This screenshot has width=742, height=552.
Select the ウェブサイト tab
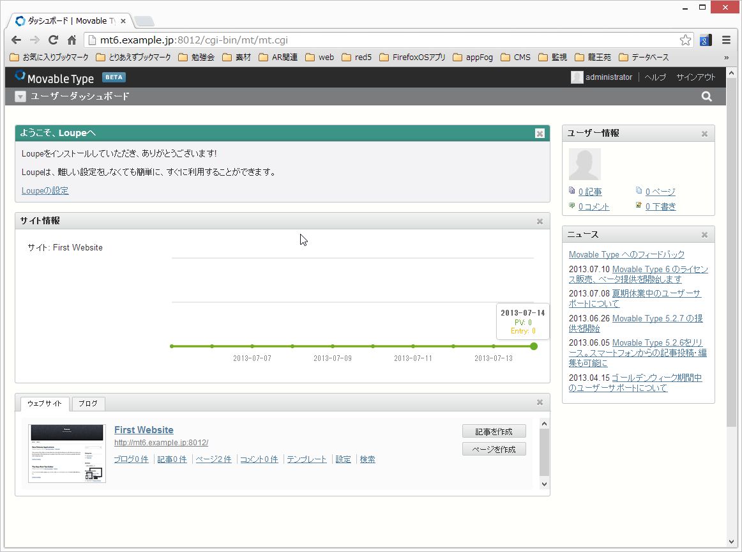tap(45, 404)
